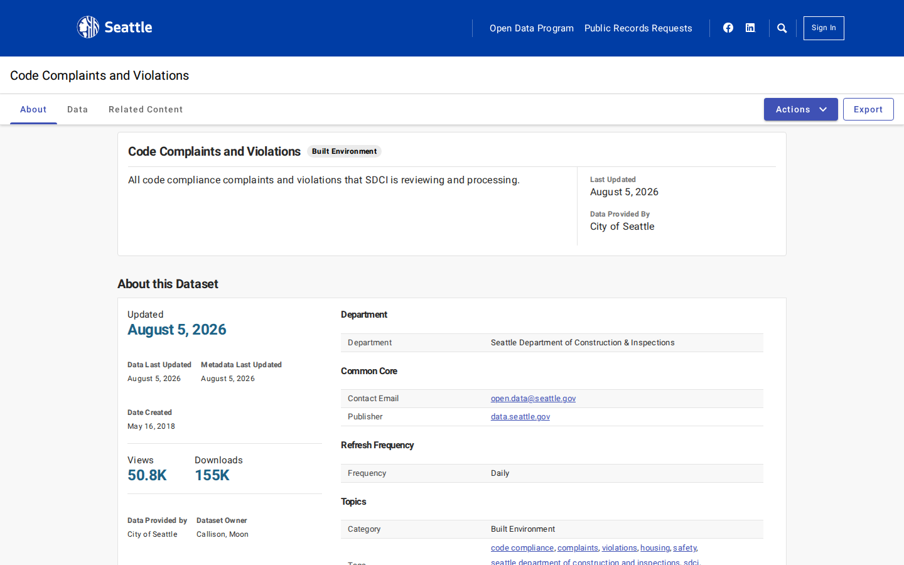Click the 'Metadata Last Updated' label
The image size is (904, 565).
(241, 365)
